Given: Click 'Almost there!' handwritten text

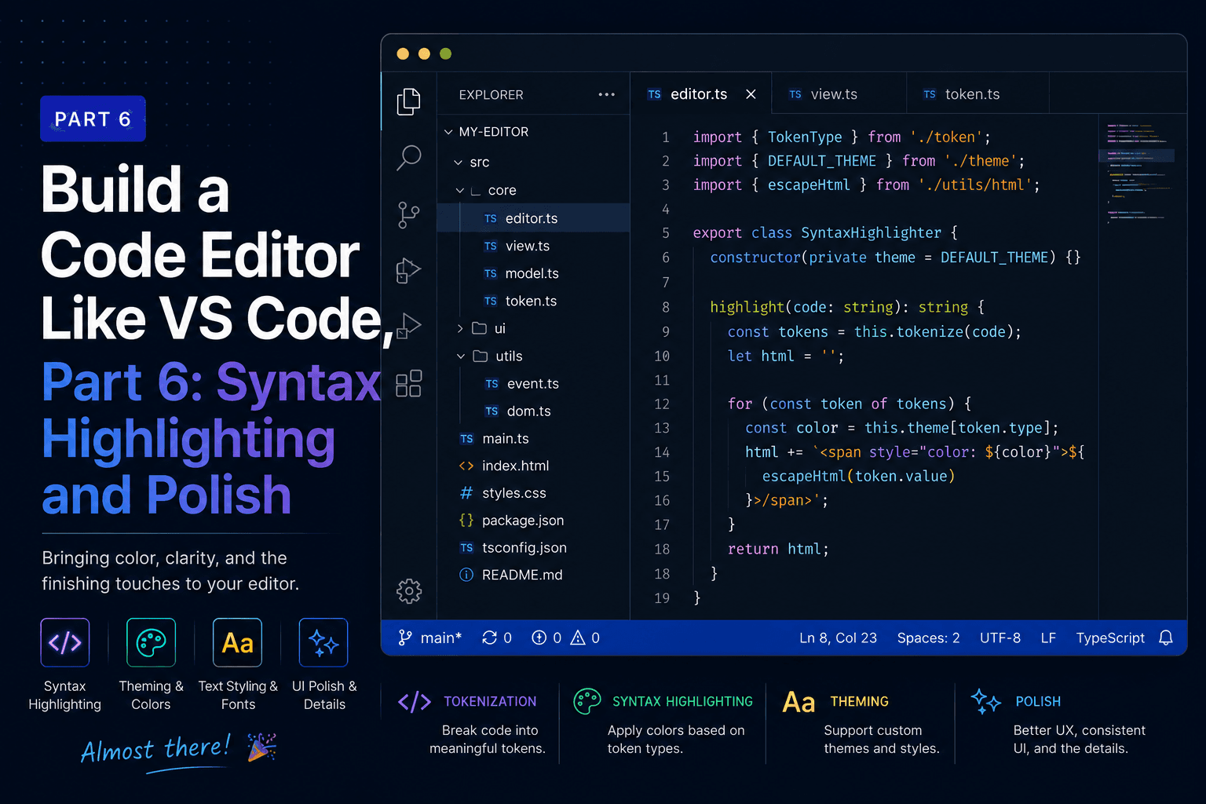Looking at the screenshot, I should coord(155,749).
